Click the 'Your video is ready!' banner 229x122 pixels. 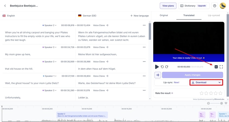[x=189, y=58]
